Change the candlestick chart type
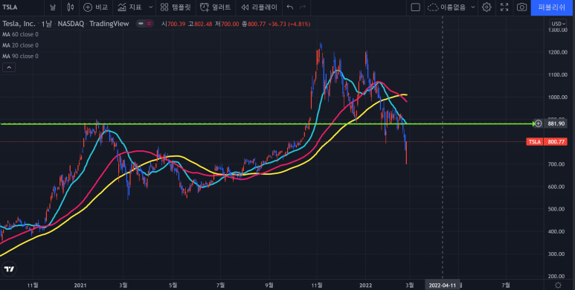 click(x=71, y=7)
